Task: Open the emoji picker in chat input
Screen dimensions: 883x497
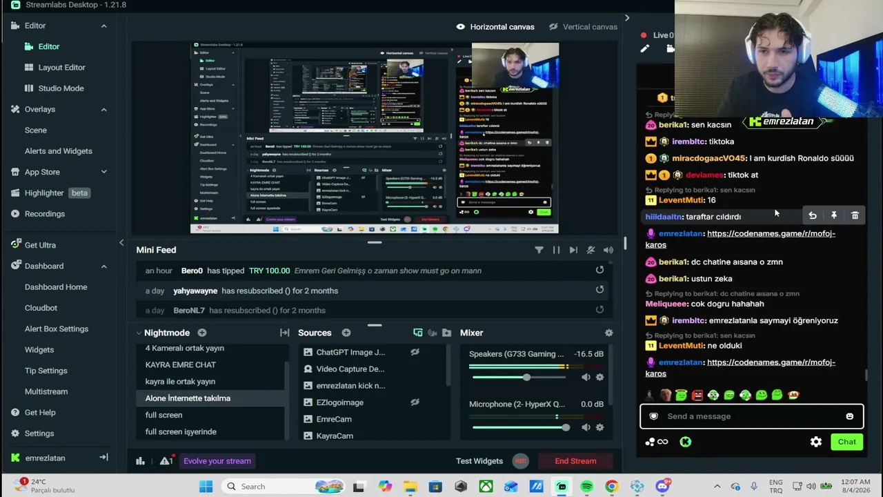Action: pyautogui.click(x=850, y=416)
